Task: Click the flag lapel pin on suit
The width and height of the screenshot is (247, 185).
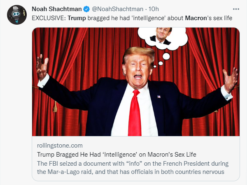Action: click(x=159, y=96)
